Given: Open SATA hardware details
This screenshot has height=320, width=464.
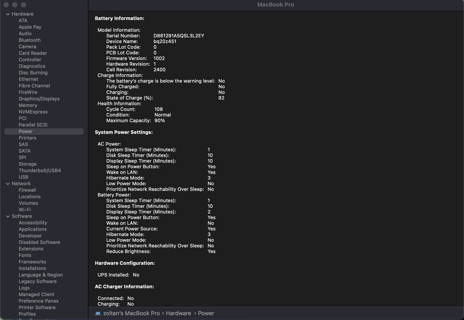Looking at the screenshot, I should pyautogui.click(x=25, y=151).
